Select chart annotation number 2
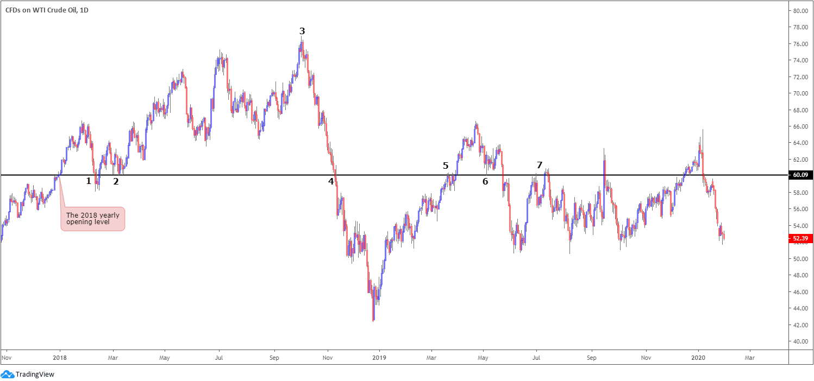 pyautogui.click(x=116, y=181)
